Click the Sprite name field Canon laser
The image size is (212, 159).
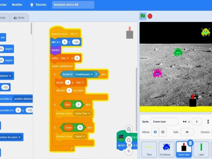coord(164,122)
